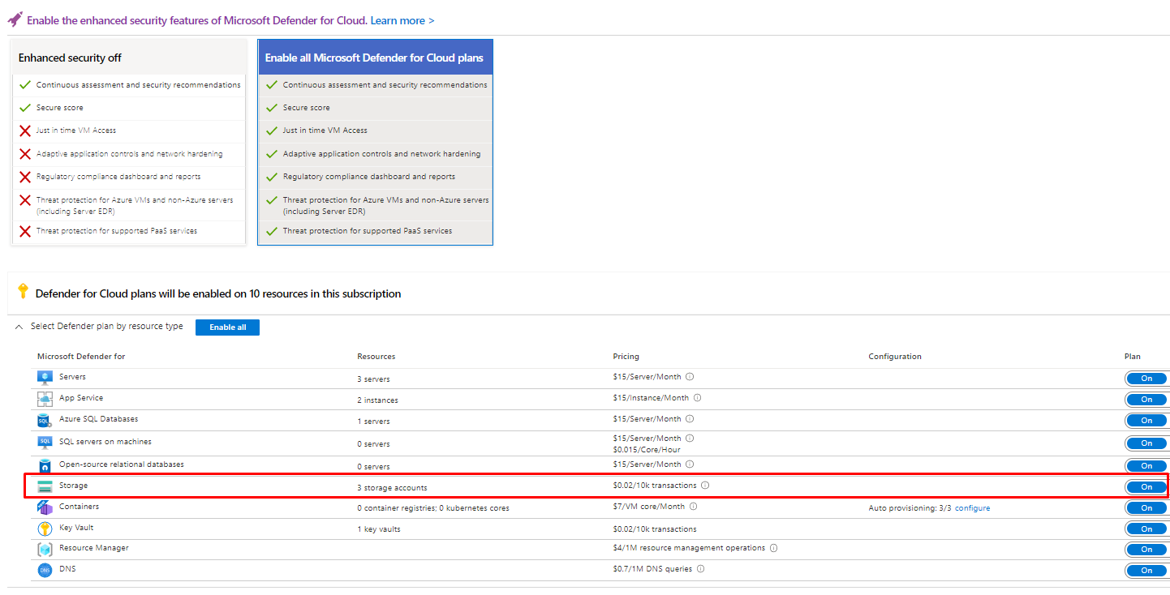Turn off the Storage plan toggle
The width and height of the screenshot is (1170, 595).
(1146, 487)
